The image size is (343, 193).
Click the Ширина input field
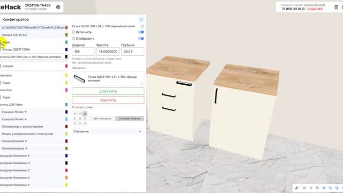pyautogui.click(x=84, y=51)
